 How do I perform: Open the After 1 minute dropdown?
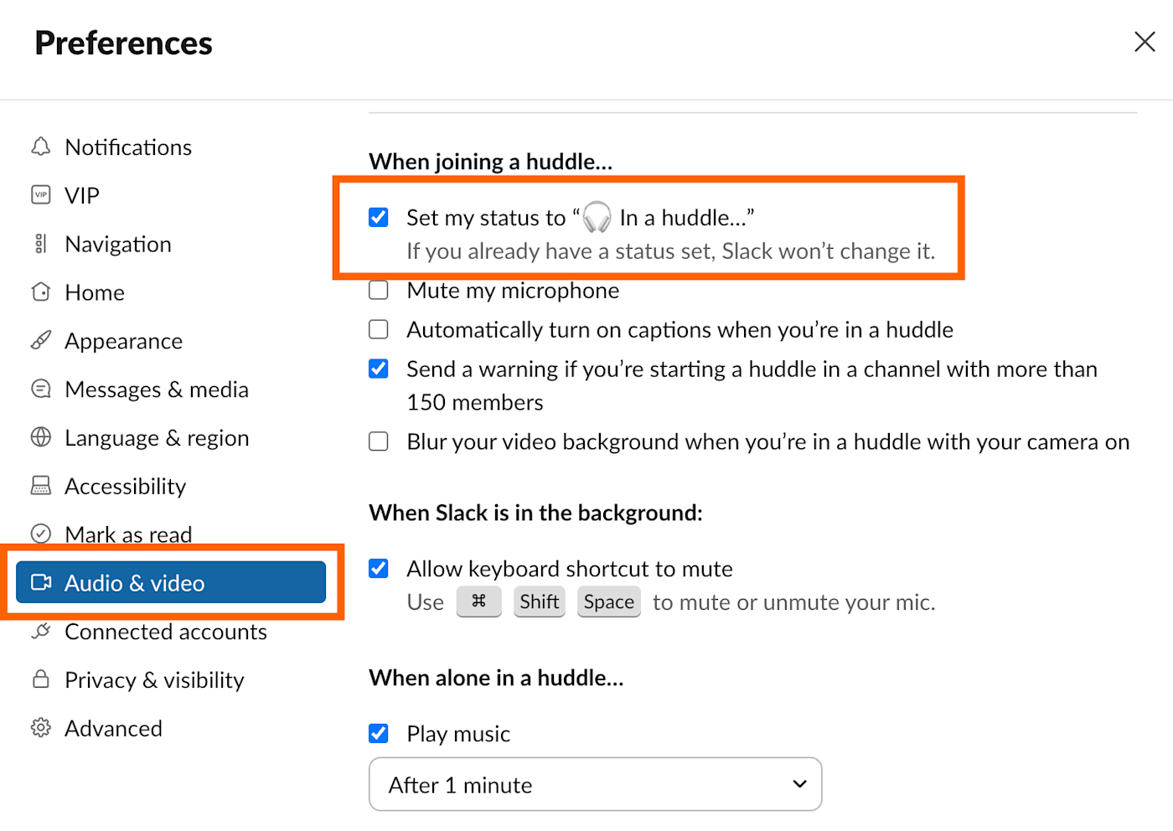click(595, 785)
